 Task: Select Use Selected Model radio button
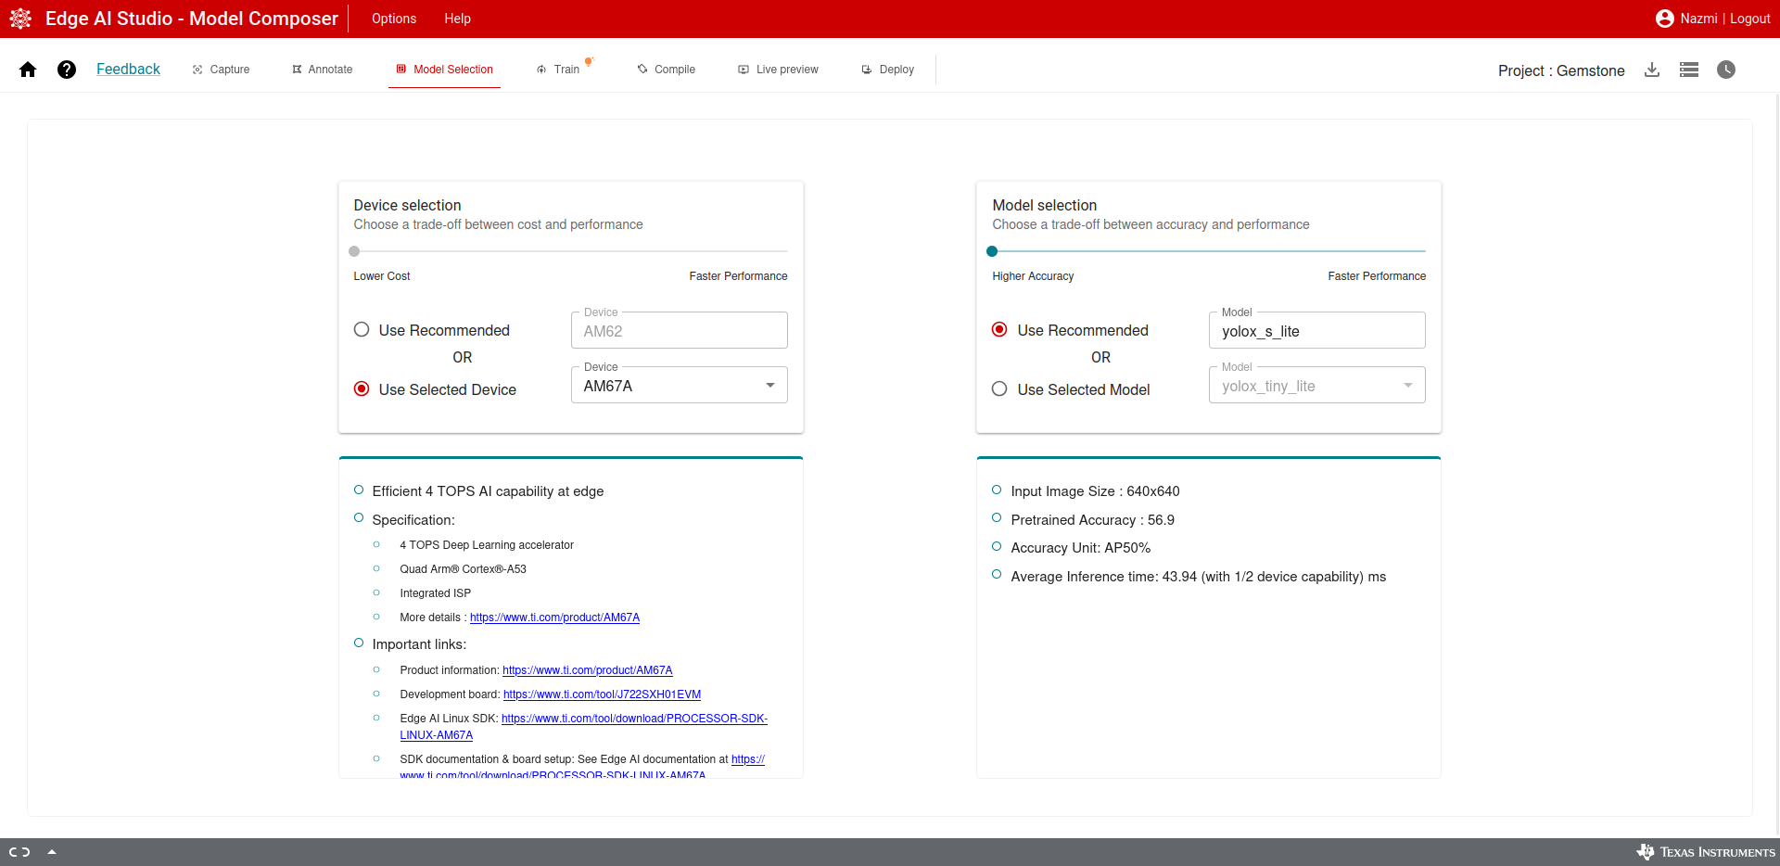pyautogui.click(x=999, y=389)
